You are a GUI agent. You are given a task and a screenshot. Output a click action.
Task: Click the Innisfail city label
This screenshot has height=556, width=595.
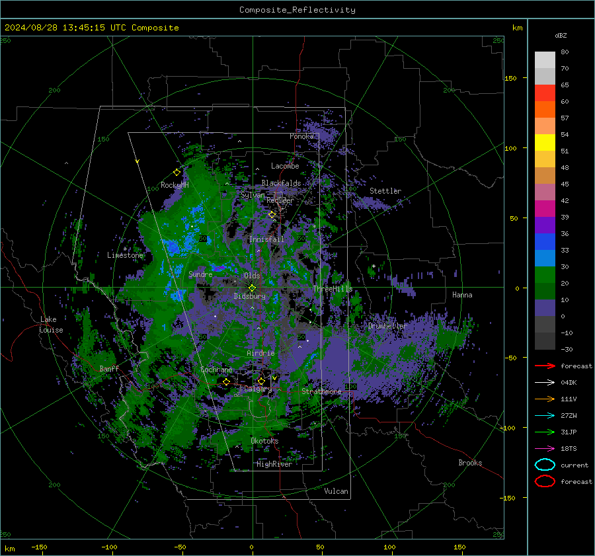coord(266,239)
